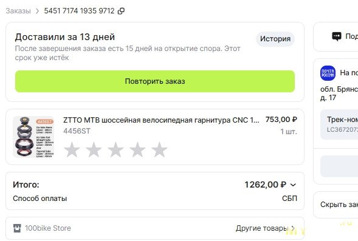Click the Скрыть заказ option

[x=339, y=205]
